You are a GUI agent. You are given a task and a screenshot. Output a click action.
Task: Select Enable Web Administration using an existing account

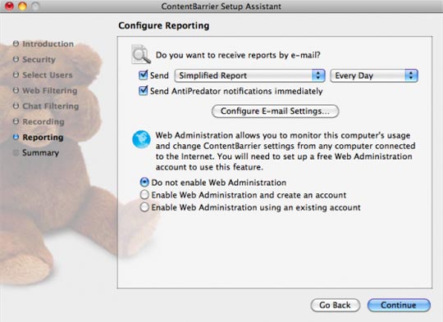point(144,207)
